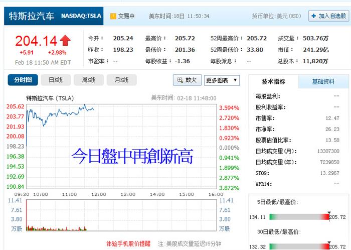Viewport: 351px width, 250px height.
Task: Click the volume bar chart
Action: tap(121, 215)
